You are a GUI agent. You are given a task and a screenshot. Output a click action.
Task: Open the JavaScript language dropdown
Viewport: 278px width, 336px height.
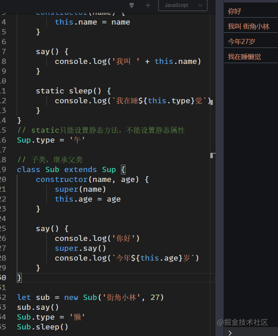coord(183,5)
